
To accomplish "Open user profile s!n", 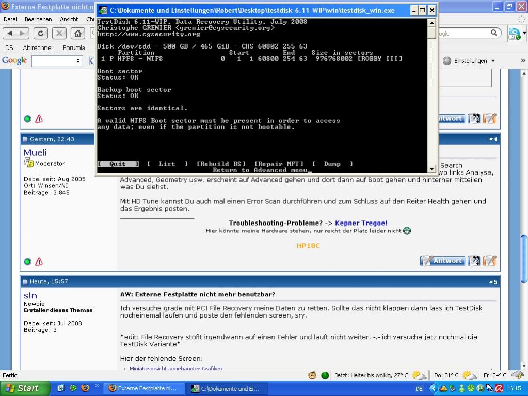I will [30, 295].
